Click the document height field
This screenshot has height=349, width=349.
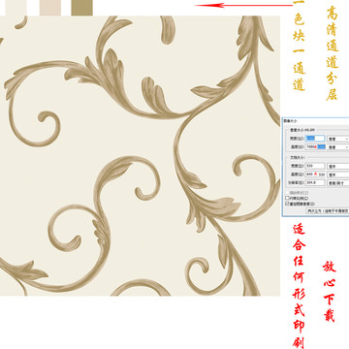point(315,174)
